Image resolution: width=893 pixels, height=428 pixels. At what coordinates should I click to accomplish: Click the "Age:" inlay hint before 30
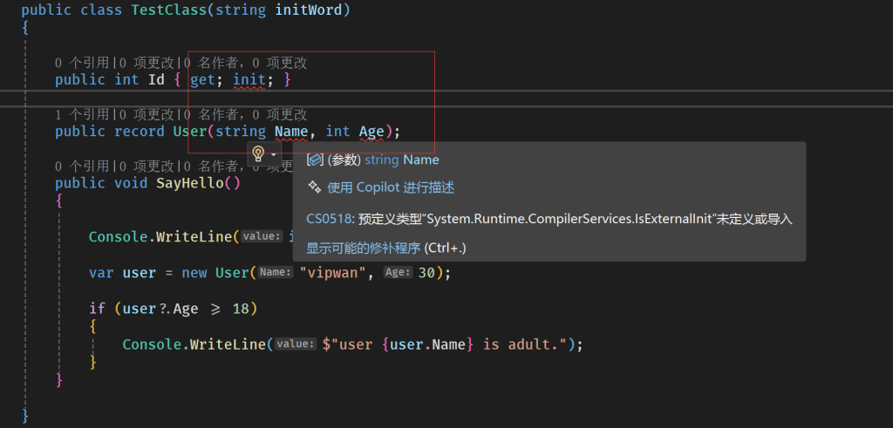[398, 273]
